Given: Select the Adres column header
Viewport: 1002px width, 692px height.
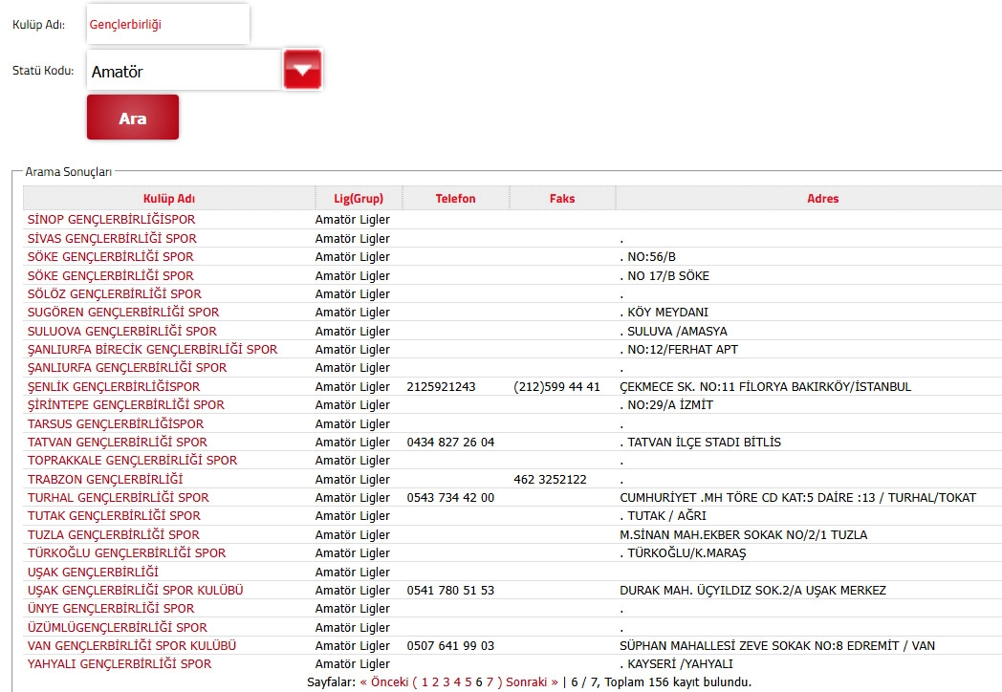Looking at the screenshot, I should pos(822,199).
